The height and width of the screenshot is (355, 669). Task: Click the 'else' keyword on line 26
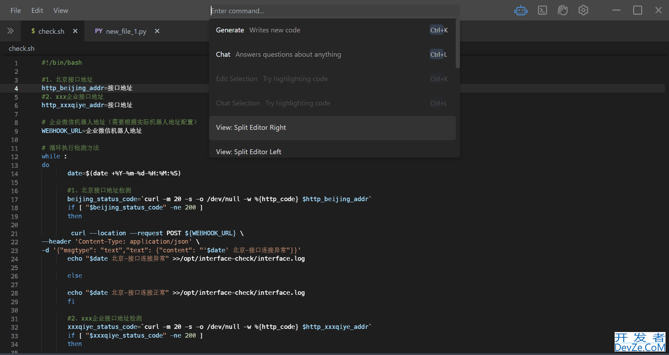(x=75, y=276)
